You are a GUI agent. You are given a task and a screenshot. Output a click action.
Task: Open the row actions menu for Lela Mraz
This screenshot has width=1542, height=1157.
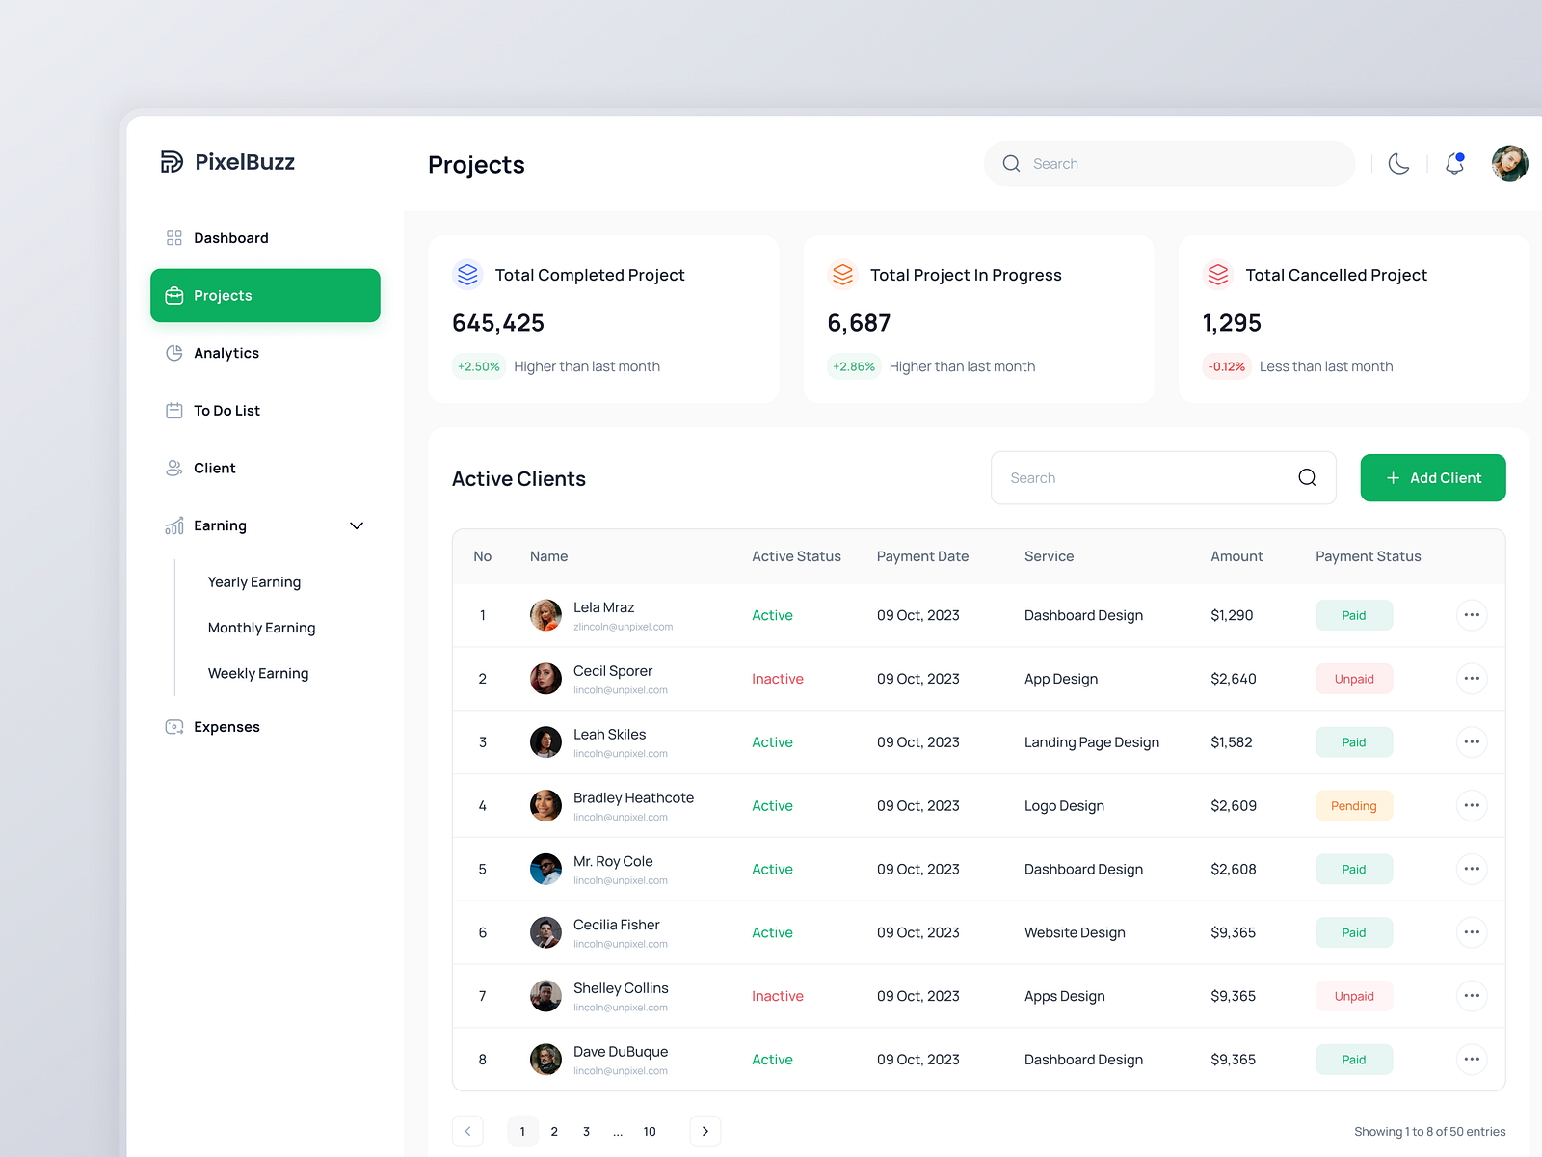(1472, 614)
